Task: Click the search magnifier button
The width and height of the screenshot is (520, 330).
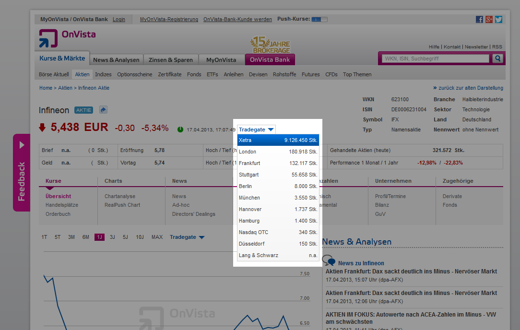Action: point(497,59)
